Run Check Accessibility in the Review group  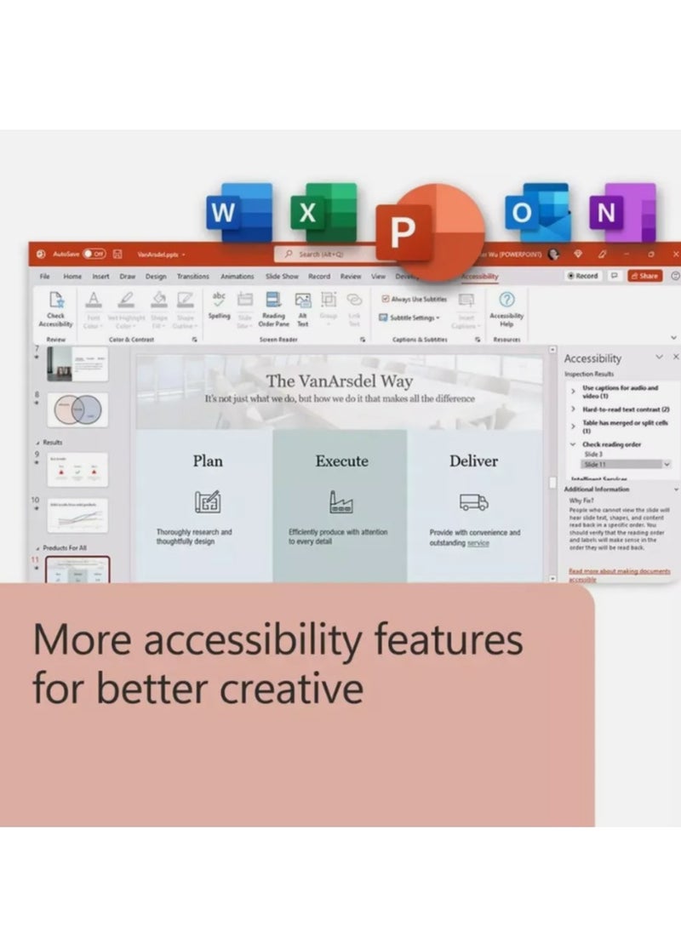pos(55,309)
